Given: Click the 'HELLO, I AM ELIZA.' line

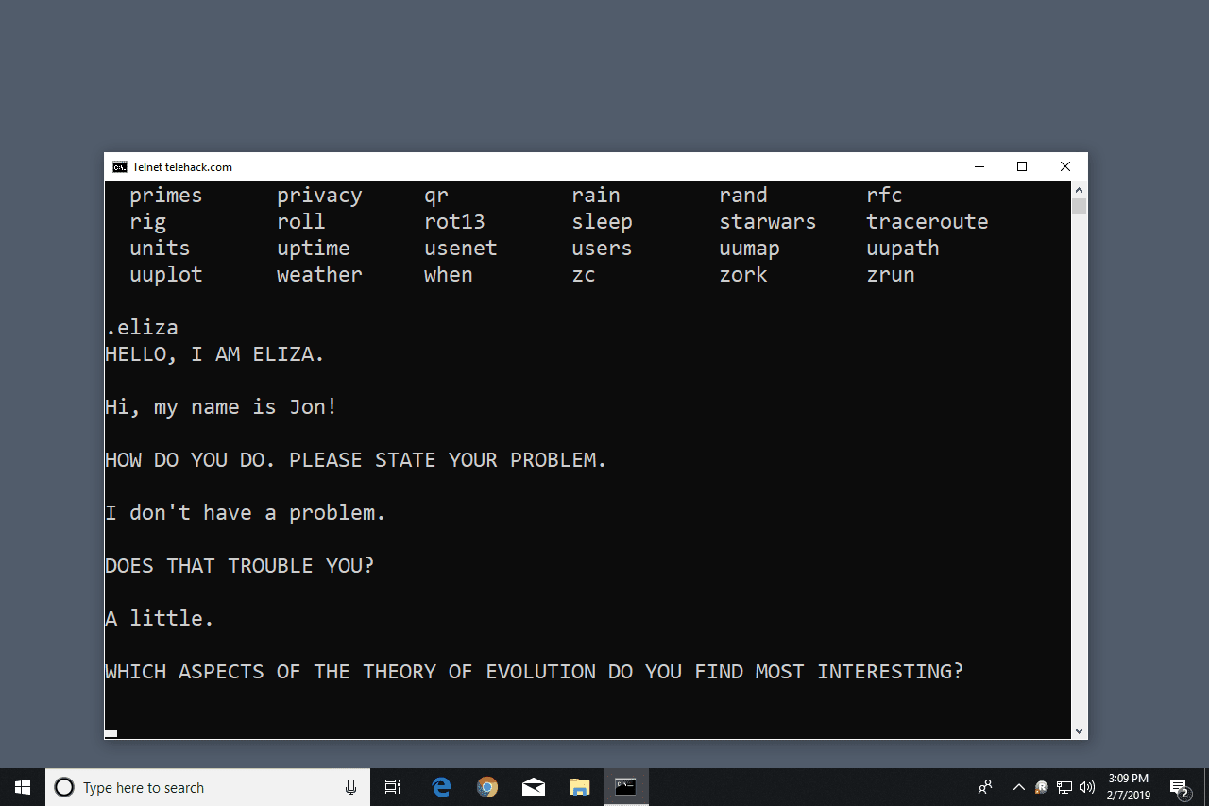Looking at the screenshot, I should coord(215,354).
